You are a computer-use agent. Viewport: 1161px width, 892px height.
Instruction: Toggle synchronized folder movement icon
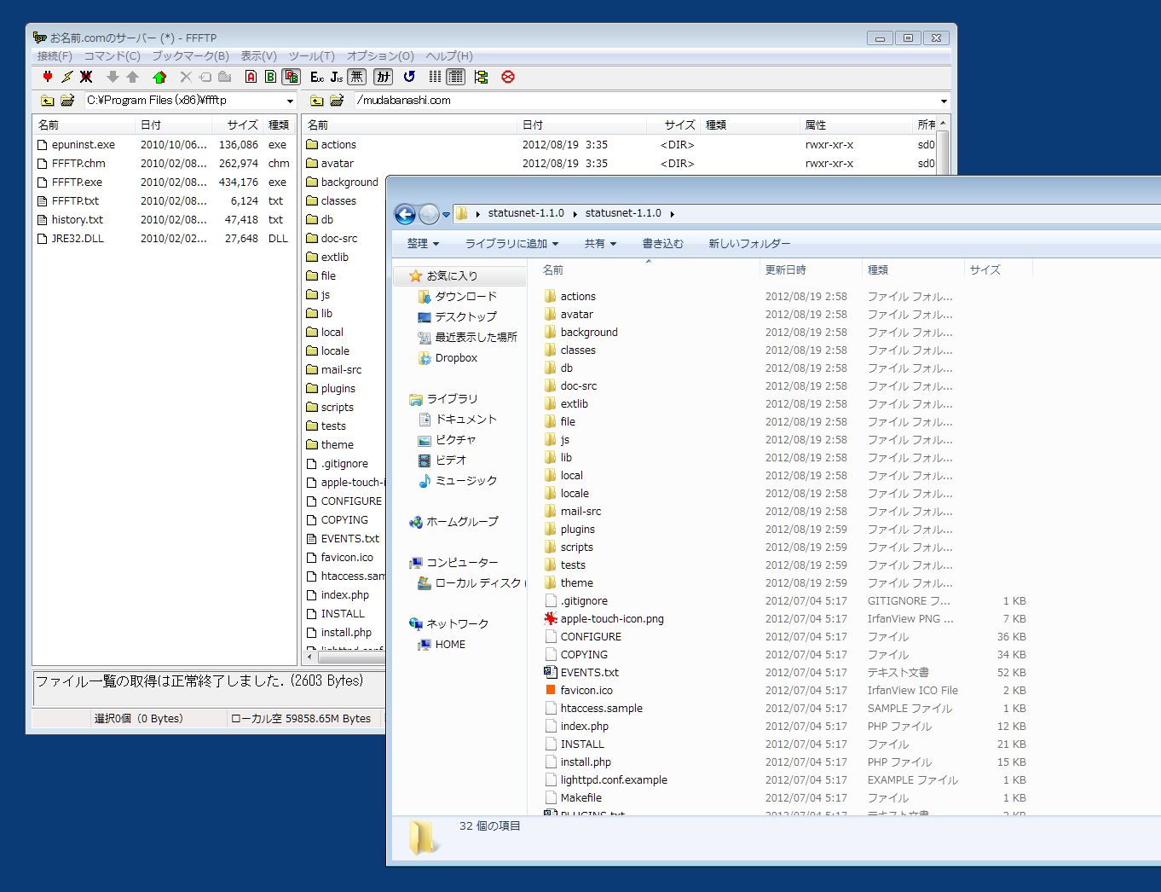pos(482,77)
